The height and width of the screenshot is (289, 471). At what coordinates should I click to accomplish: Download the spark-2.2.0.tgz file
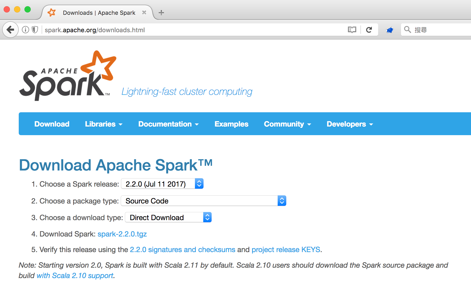pos(122,234)
